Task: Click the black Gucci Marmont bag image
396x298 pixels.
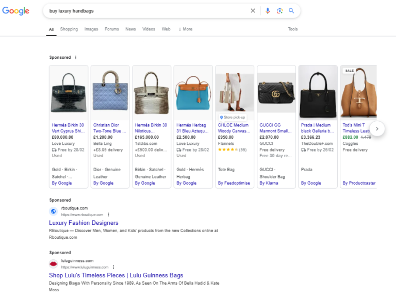Action: 276,93
